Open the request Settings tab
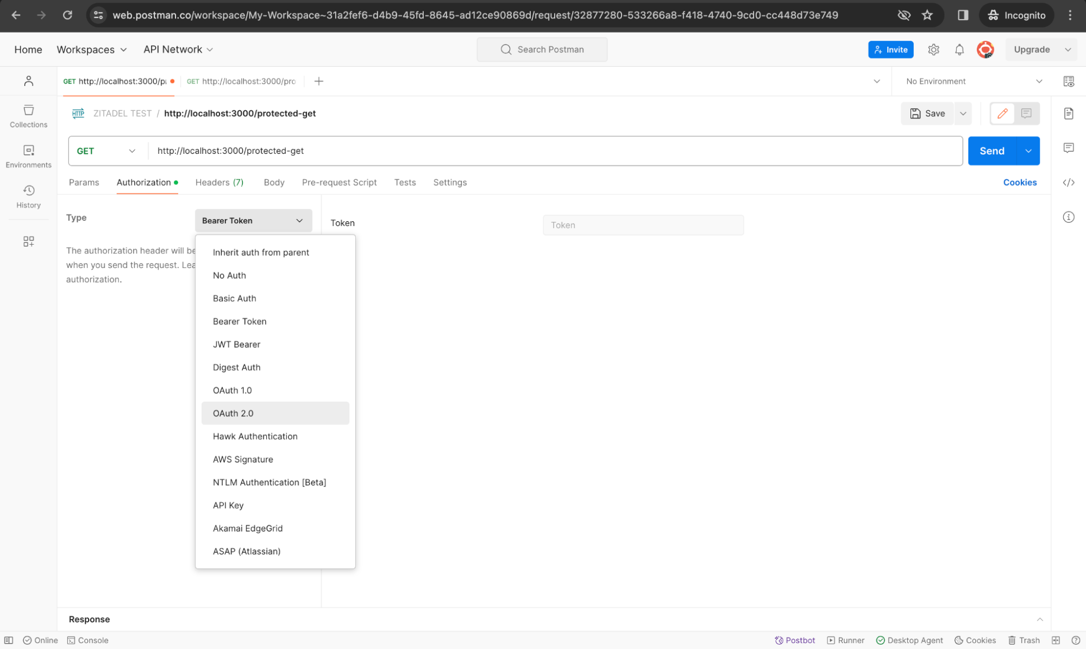Viewport: 1086px width, 649px height. coord(450,182)
